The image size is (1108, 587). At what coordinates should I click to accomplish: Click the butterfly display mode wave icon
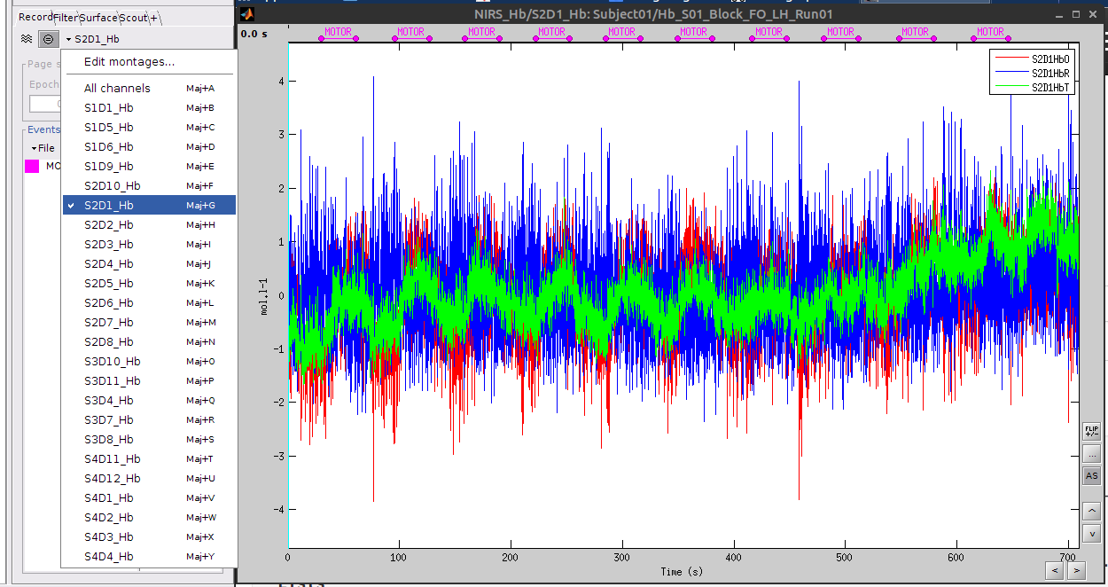(x=27, y=39)
